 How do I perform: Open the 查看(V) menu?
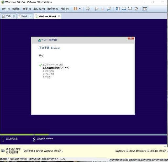click(27, 9)
